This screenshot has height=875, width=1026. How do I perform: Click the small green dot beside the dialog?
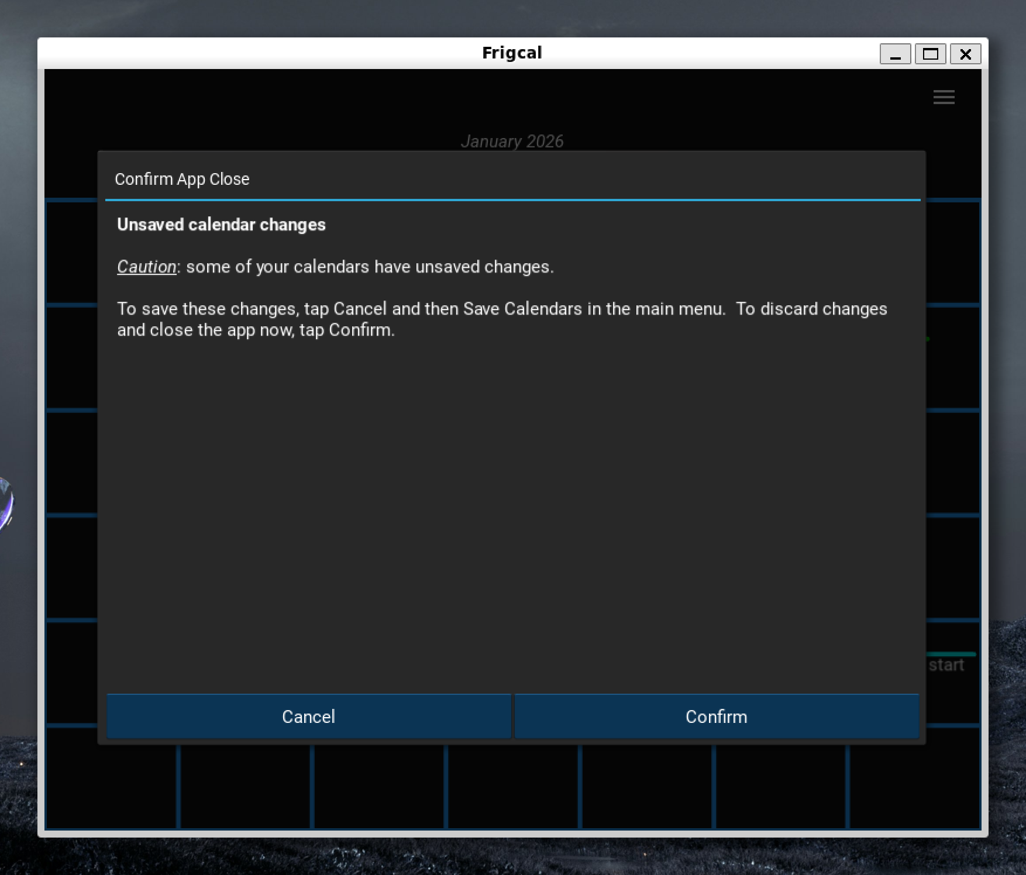928,339
